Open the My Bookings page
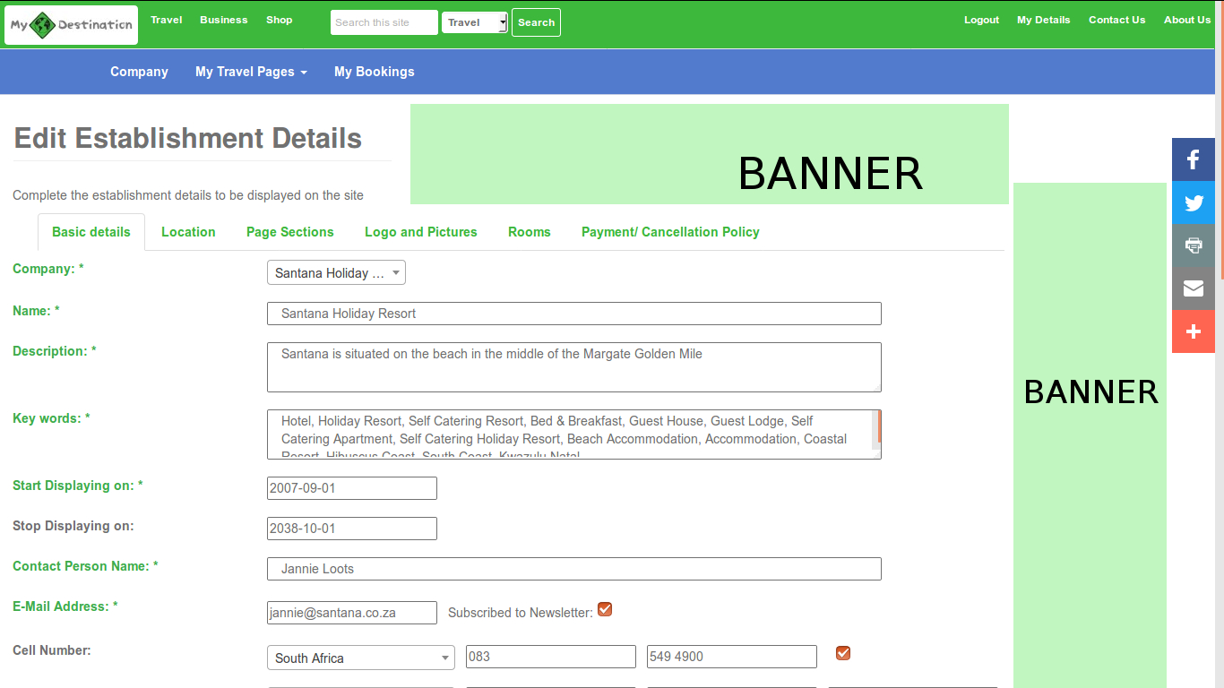 374,72
